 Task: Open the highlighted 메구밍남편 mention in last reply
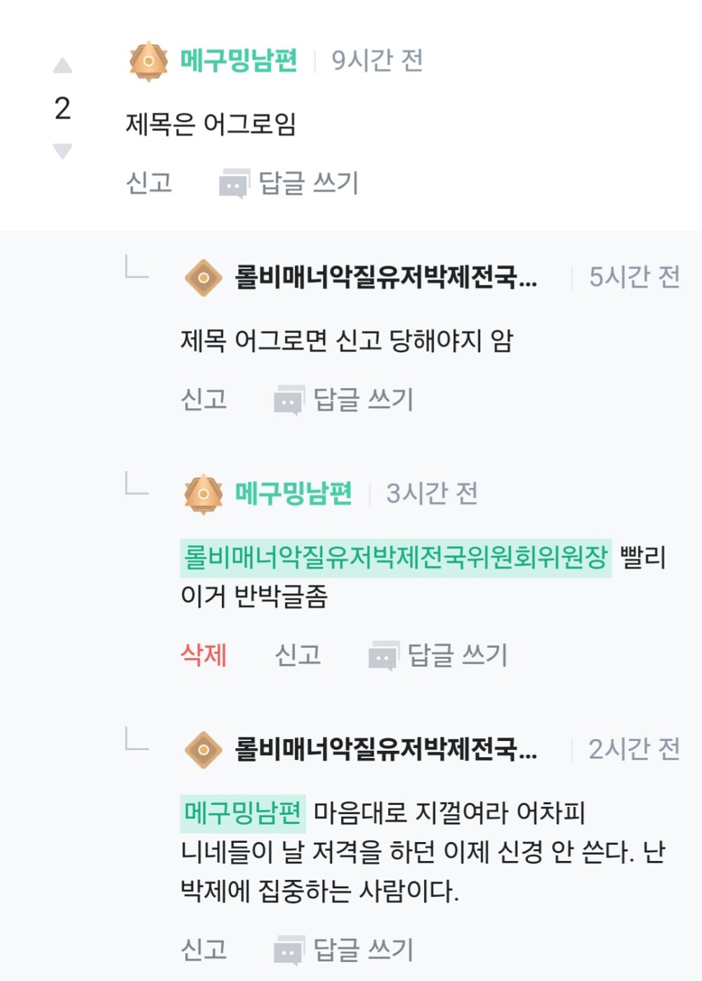pyautogui.click(x=243, y=813)
